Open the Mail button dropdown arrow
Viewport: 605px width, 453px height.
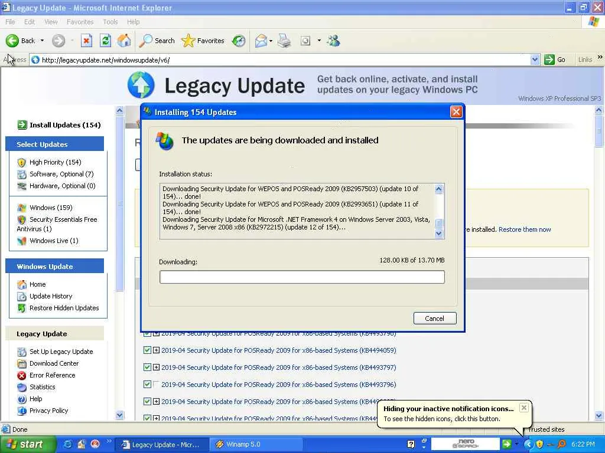[x=271, y=41]
